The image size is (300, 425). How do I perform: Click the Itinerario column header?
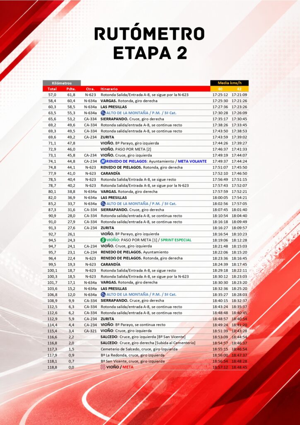[x=109, y=89]
